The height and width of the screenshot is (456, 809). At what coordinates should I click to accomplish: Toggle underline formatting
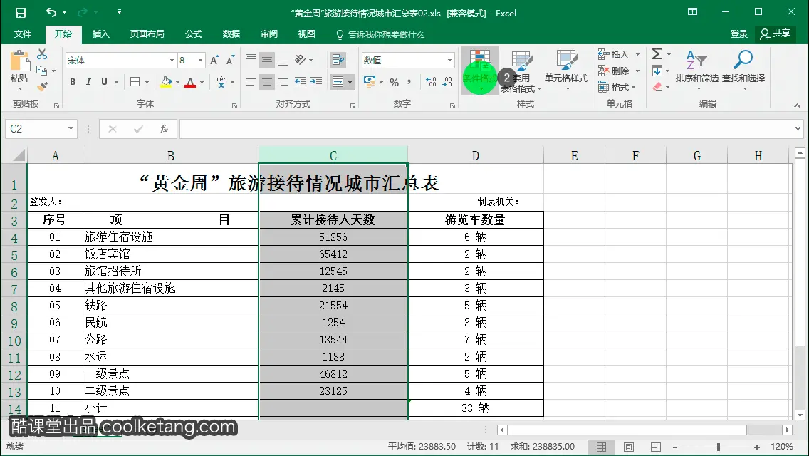tap(104, 82)
